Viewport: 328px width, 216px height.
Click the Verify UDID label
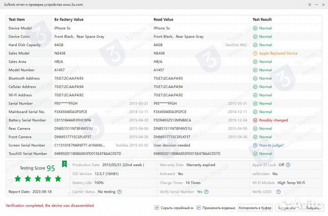pos(262,192)
